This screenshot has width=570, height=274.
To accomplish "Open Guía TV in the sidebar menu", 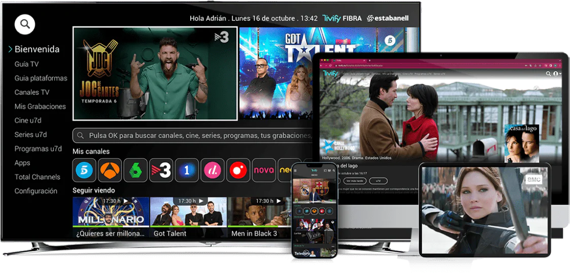I will (26, 64).
